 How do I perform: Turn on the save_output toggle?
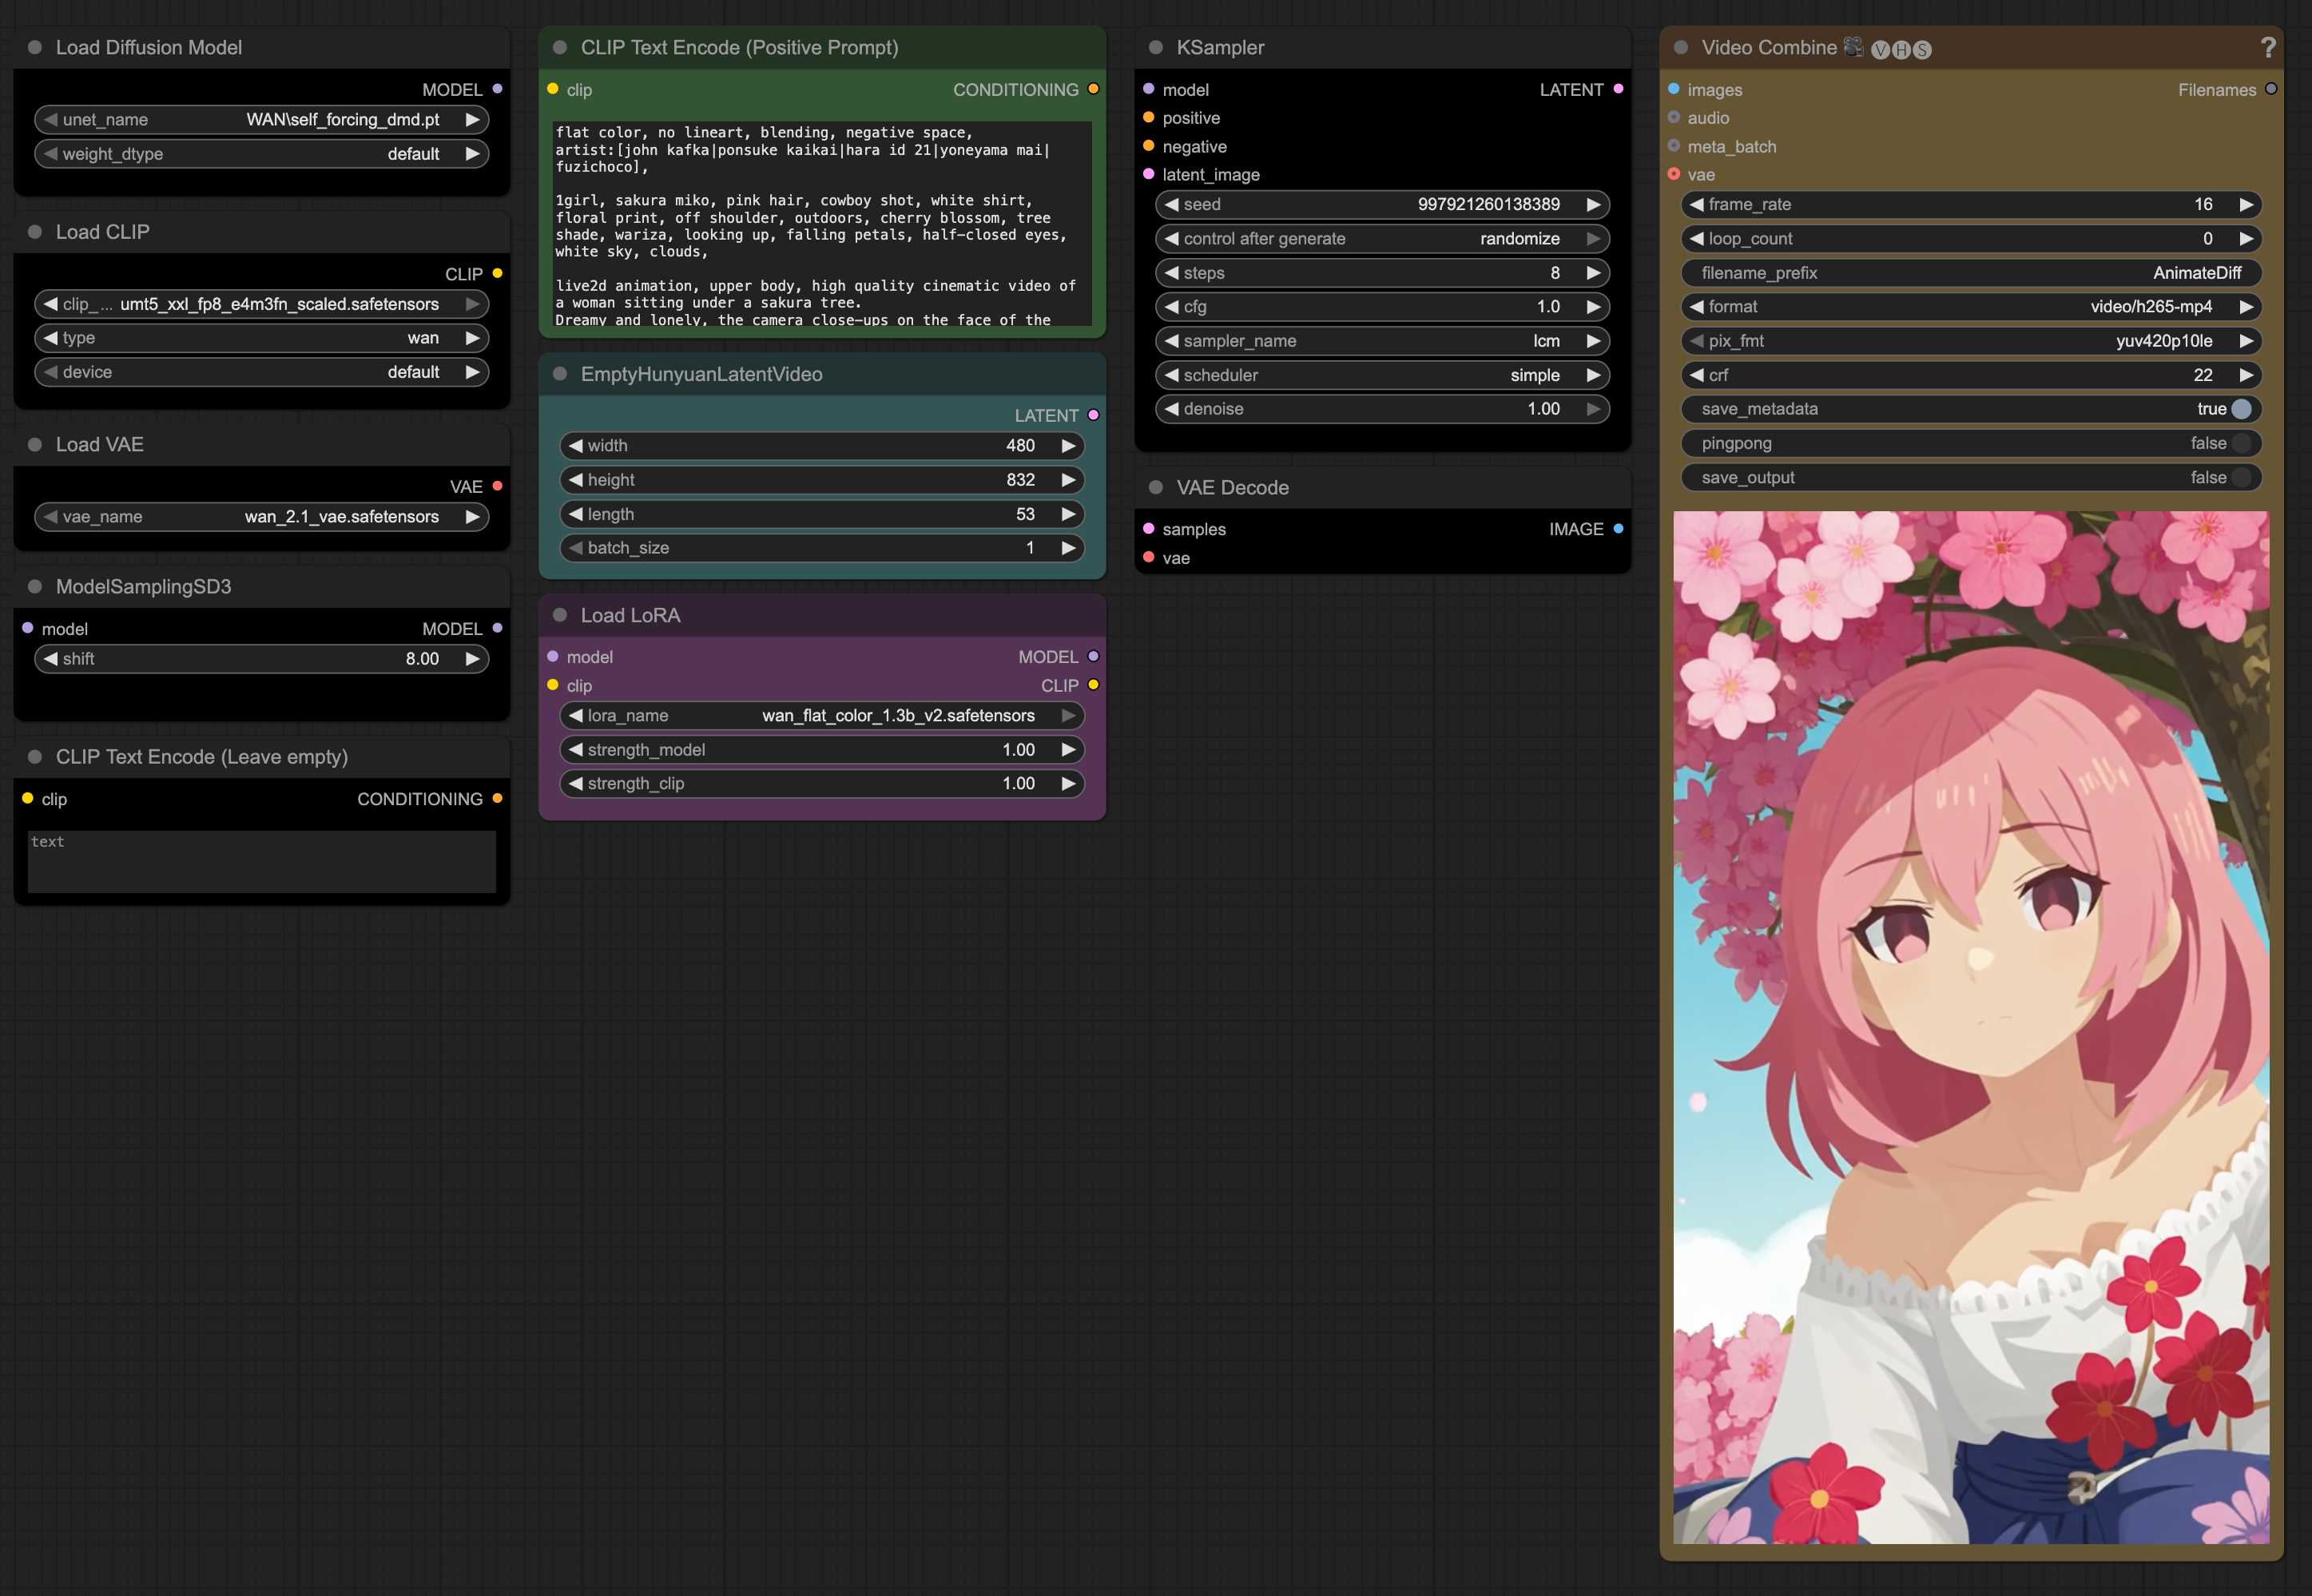(x=2241, y=478)
